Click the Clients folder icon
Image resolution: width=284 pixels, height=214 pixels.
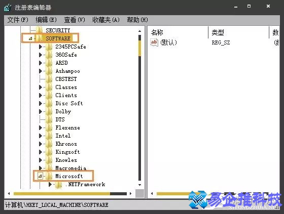[49, 95]
